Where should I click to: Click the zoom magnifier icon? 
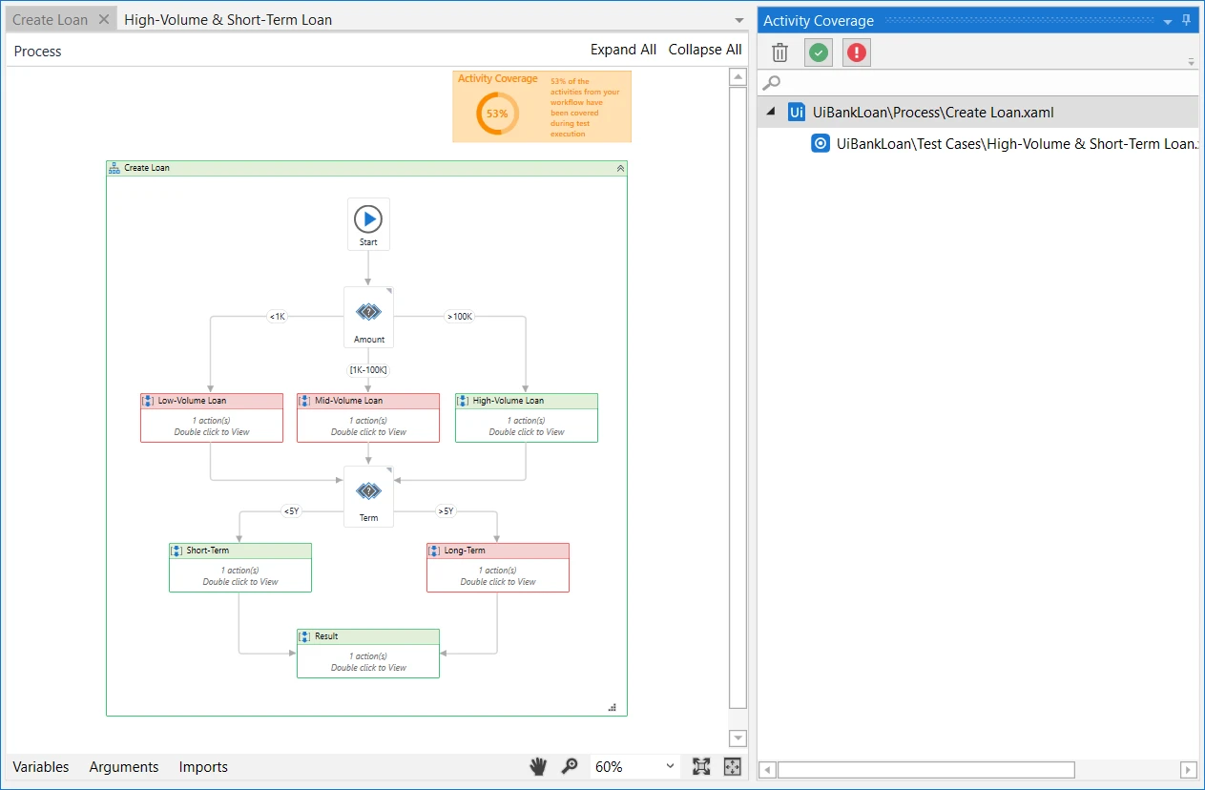click(570, 766)
